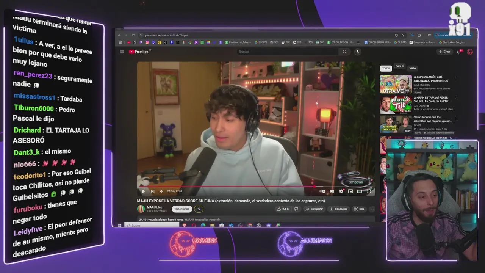485x273 pixels.
Task: Start voice search with microphone icon
Action: (357, 52)
